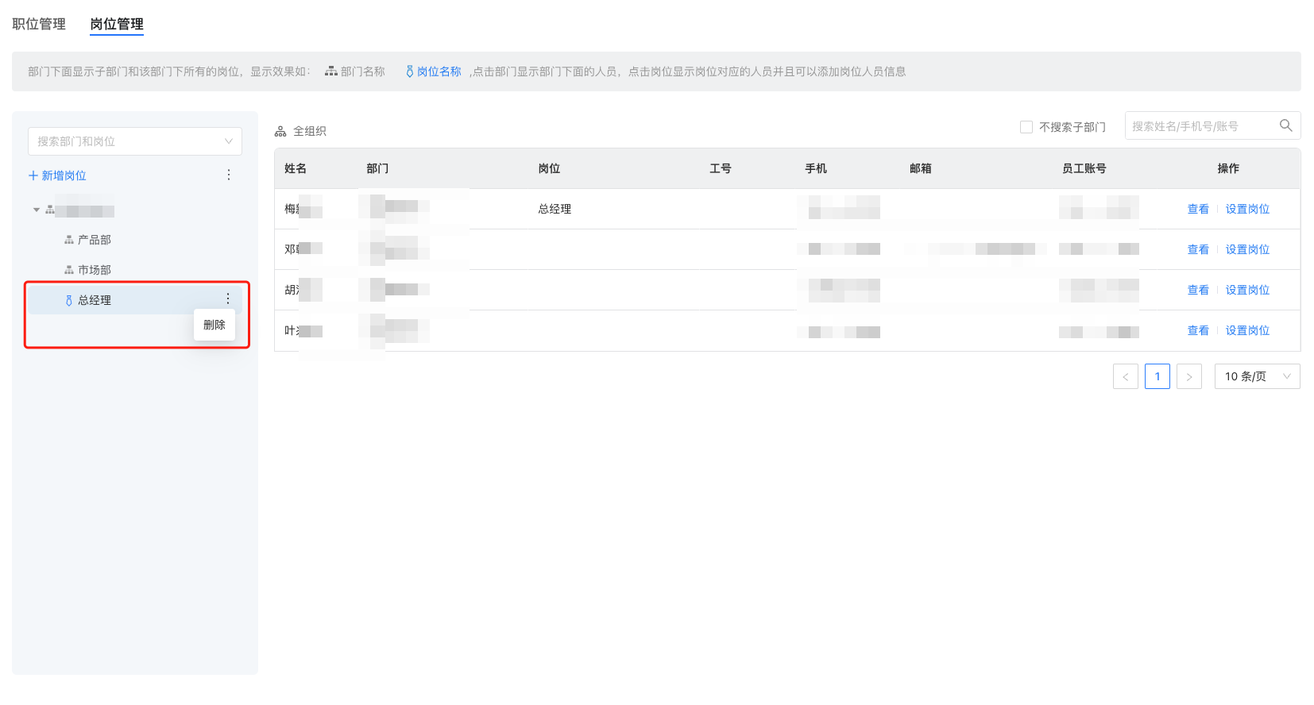Click 查看 link in the first row
The width and height of the screenshot is (1314, 705).
(x=1197, y=209)
